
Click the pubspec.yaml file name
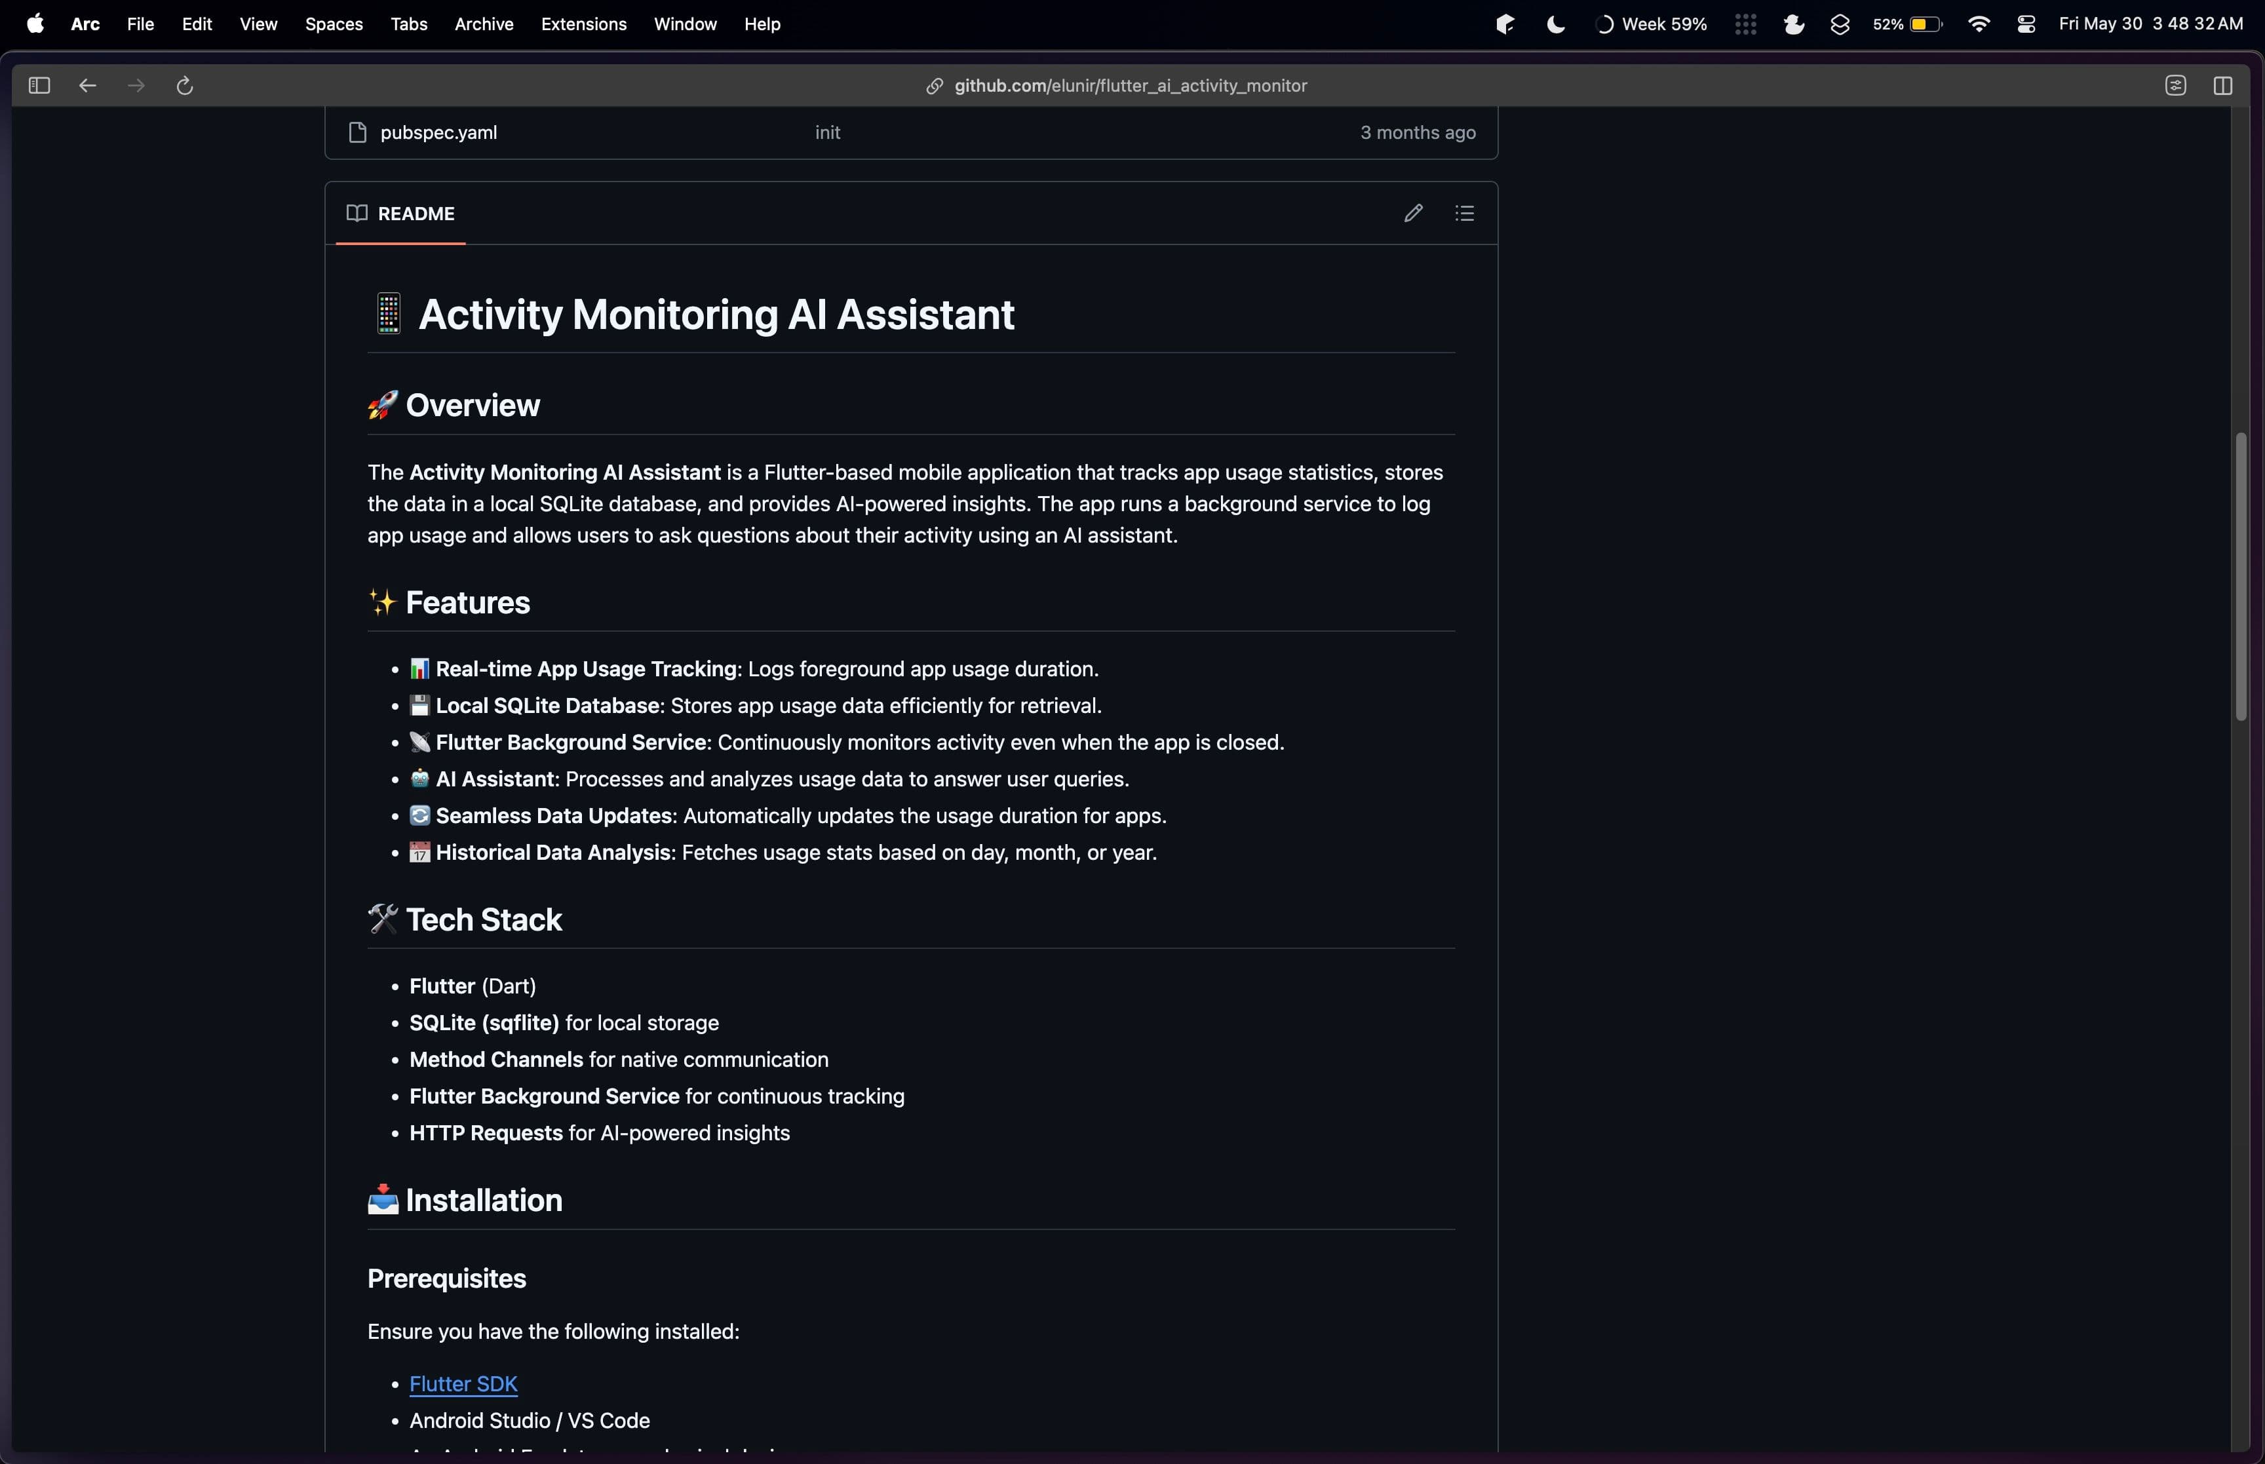[438, 132]
